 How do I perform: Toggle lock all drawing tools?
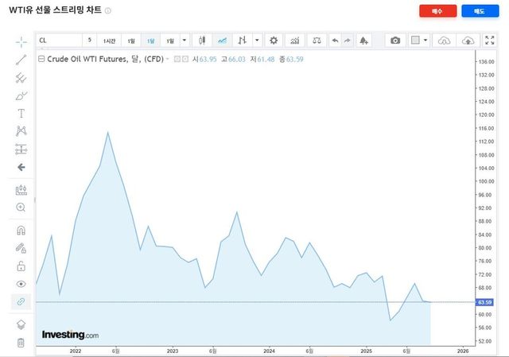tap(21, 266)
